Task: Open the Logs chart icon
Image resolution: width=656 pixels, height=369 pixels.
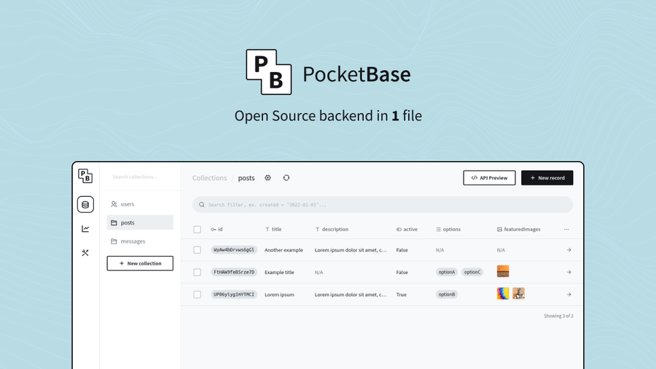Action: 85,229
